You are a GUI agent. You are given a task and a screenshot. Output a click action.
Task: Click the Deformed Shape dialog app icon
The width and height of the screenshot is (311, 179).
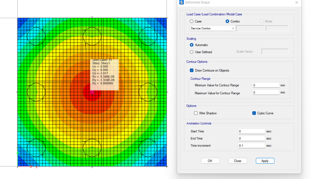coord(181,2)
